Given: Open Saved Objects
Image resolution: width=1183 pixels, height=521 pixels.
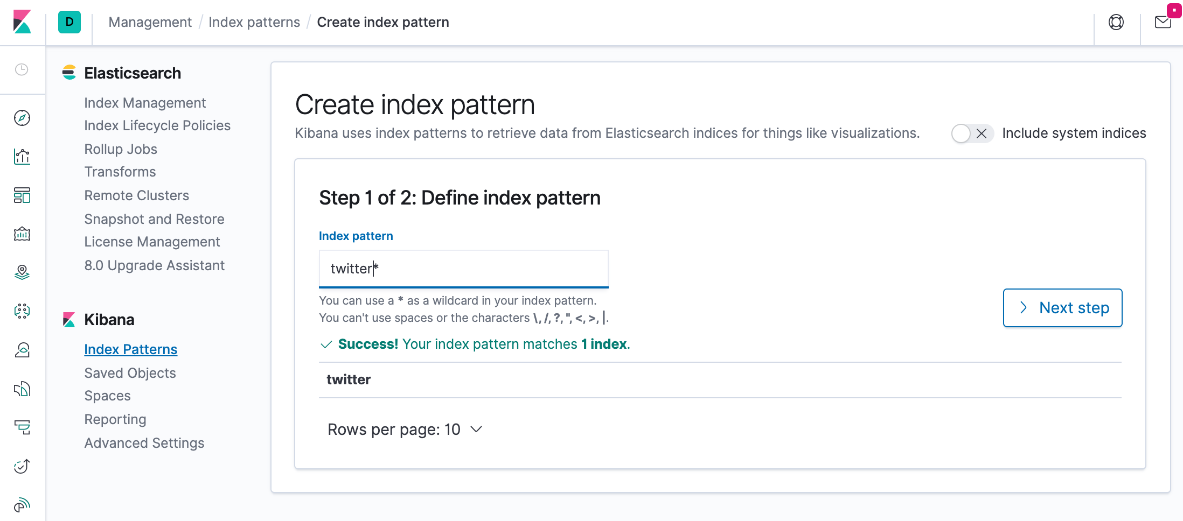Looking at the screenshot, I should (x=130, y=373).
